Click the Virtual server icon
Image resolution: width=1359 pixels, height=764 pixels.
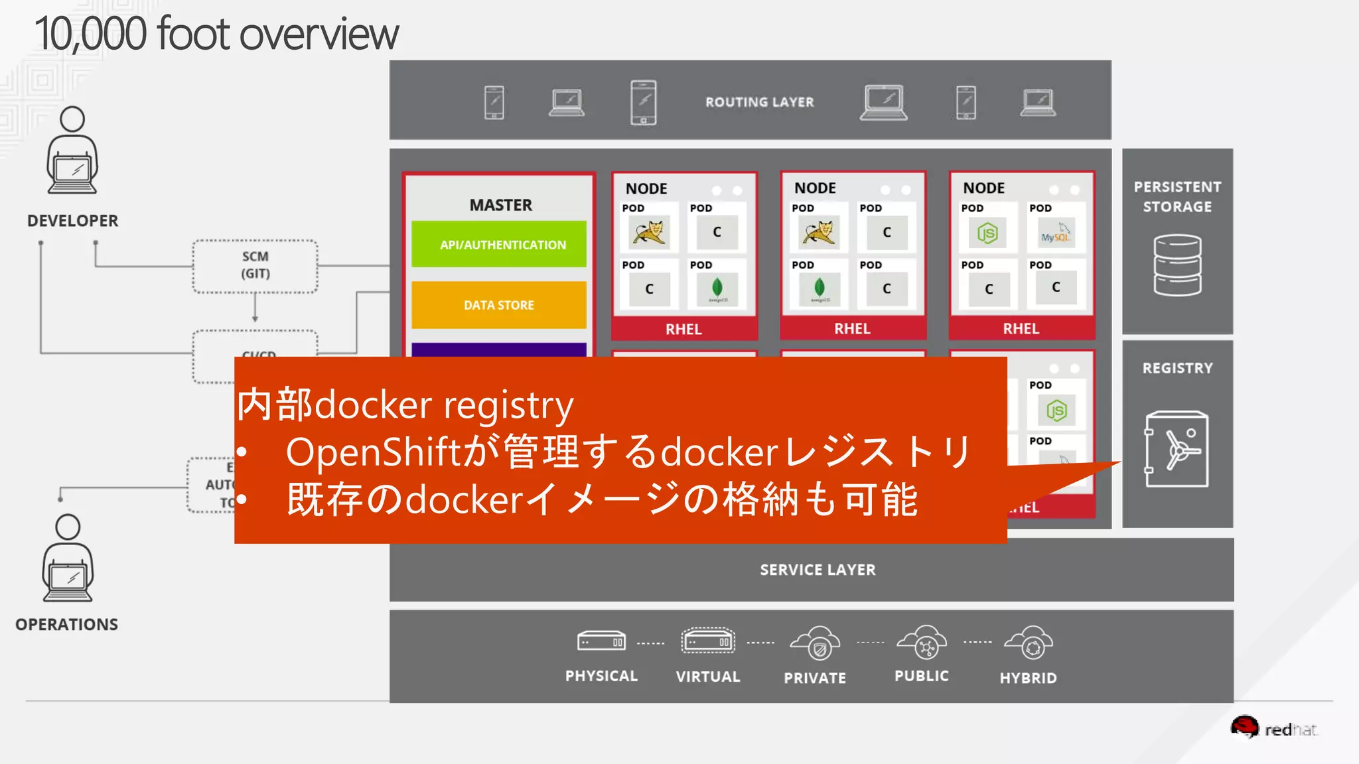(707, 641)
